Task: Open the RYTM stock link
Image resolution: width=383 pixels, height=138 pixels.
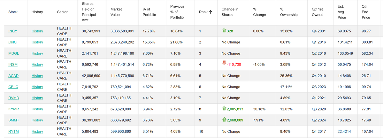Action: click(13, 132)
